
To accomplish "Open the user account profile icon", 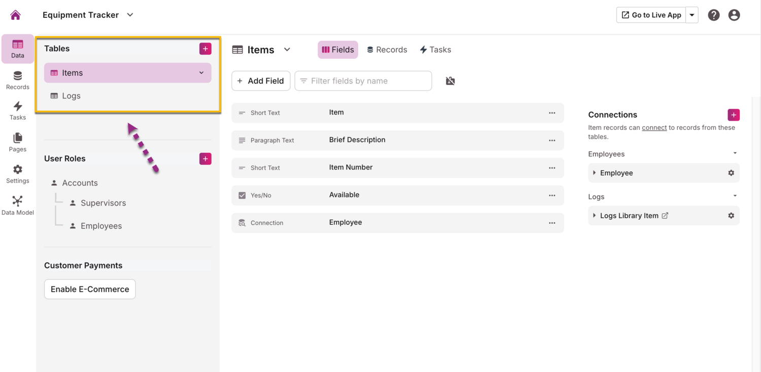I will [734, 15].
